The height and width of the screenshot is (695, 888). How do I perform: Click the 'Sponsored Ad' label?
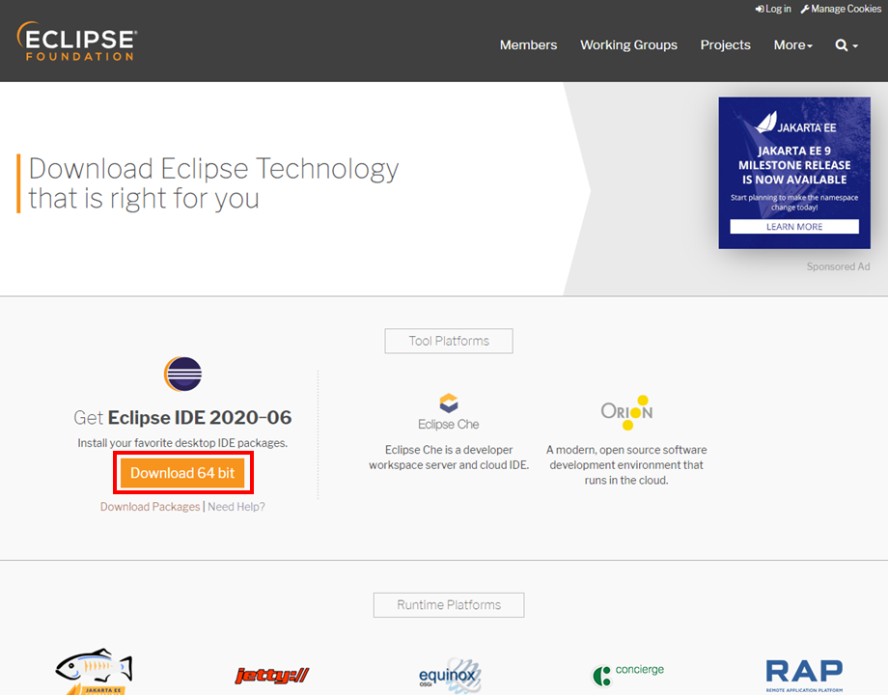pyautogui.click(x=838, y=266)
